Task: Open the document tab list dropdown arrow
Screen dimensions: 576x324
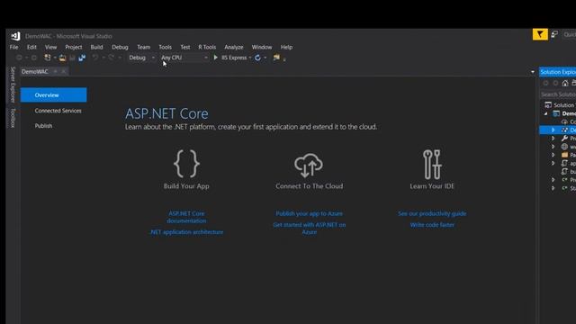Action: pos(533,72)
